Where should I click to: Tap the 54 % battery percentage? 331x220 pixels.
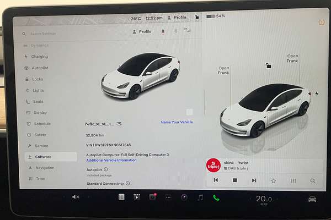221,16
